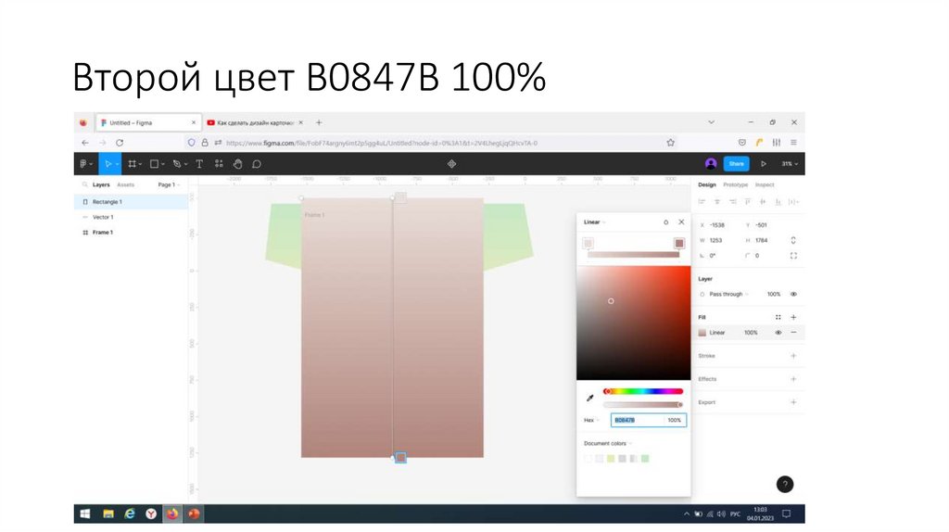The width and height of the screenshot is (949, 532).
Task: Open the Pass through blend mode dropdown
Action: (728, 294)
